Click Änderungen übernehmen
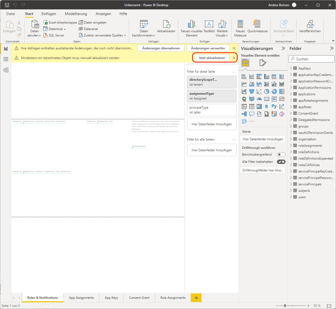 coord(161,48)
